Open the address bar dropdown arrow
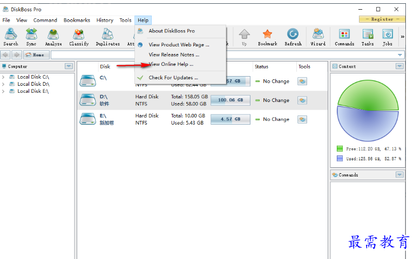Viewport: 414px width, 259px height. (x=400, y=55)
